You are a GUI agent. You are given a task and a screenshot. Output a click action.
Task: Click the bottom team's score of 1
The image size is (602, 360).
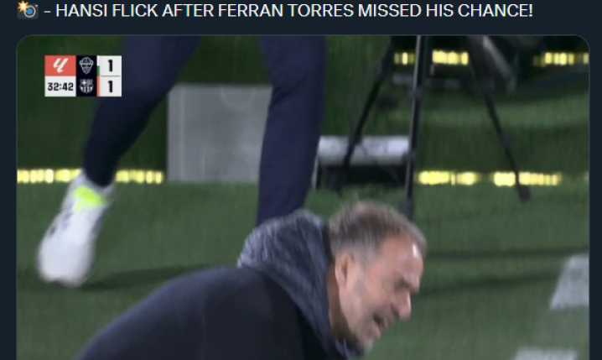[110, 86]
